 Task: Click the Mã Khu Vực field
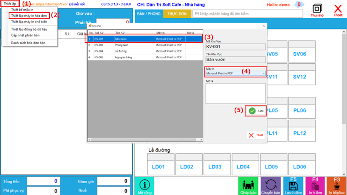point(235,47)
